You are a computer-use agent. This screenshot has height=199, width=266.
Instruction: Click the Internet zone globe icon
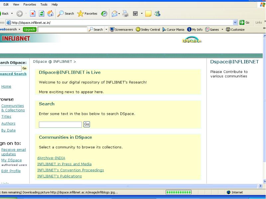pyautogui.click(x=228, y=192)
